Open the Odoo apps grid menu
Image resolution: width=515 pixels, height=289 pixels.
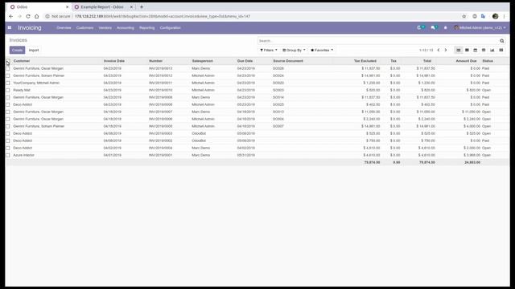10,28
